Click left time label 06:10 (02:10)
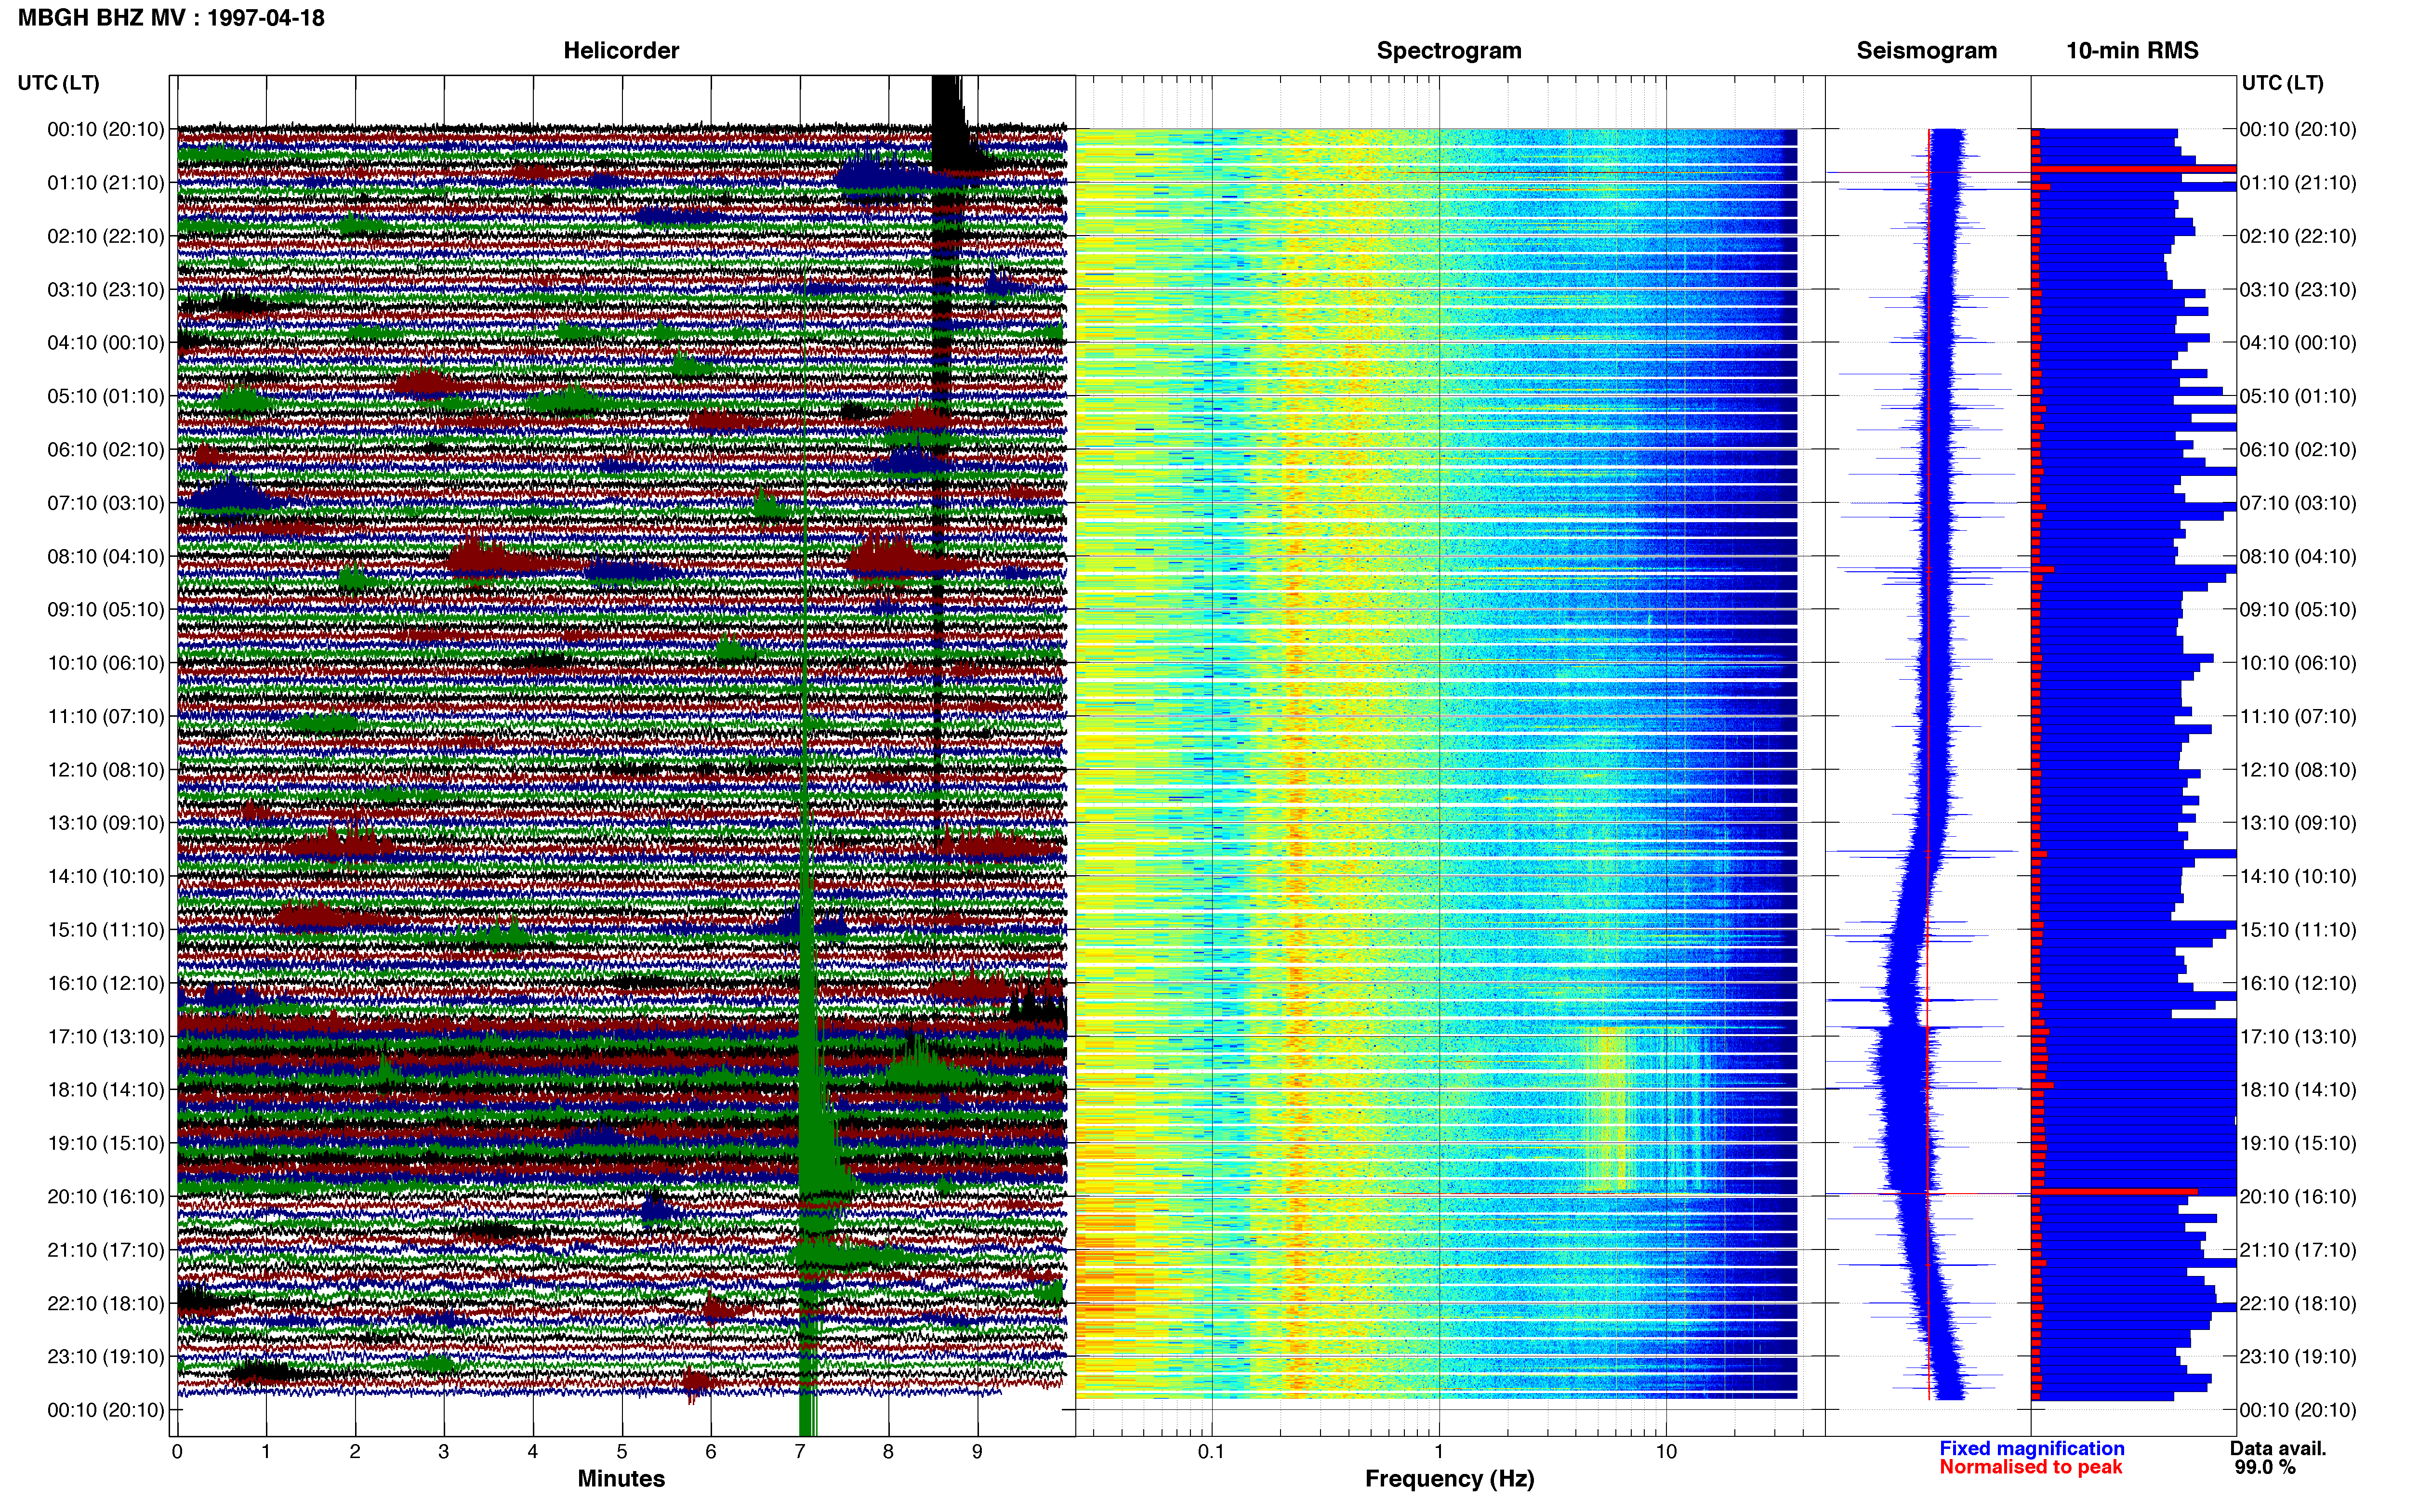The height and width of the screenshot is (1512, 2418). pos(106,449)
